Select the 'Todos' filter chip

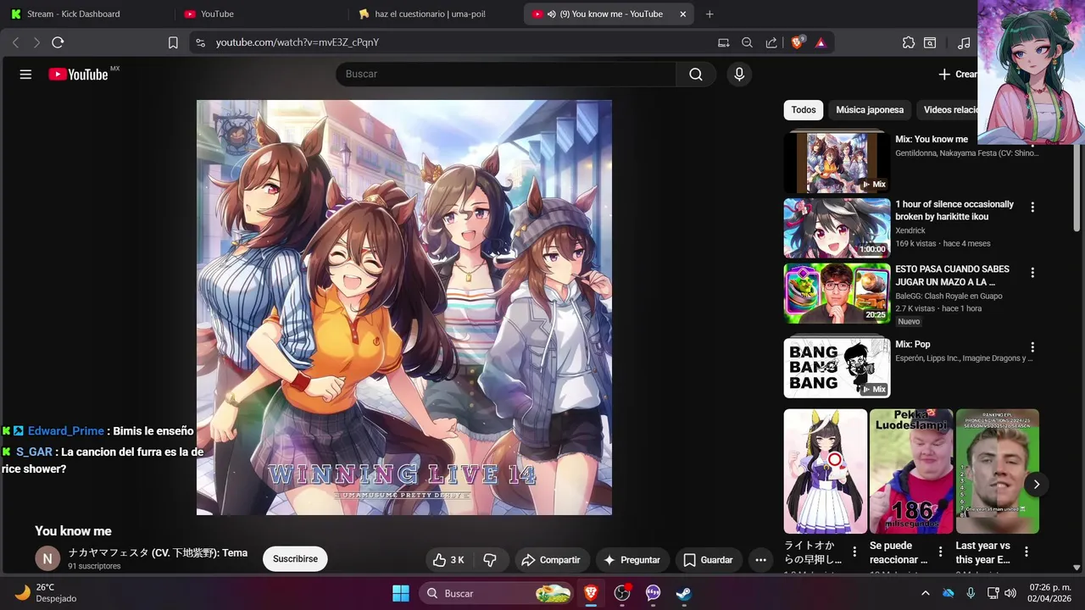pyautogui.click(x=804, y=110)
